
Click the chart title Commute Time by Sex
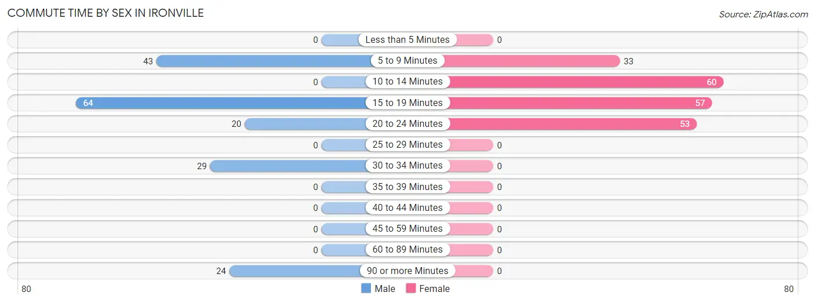pos(105,13)
